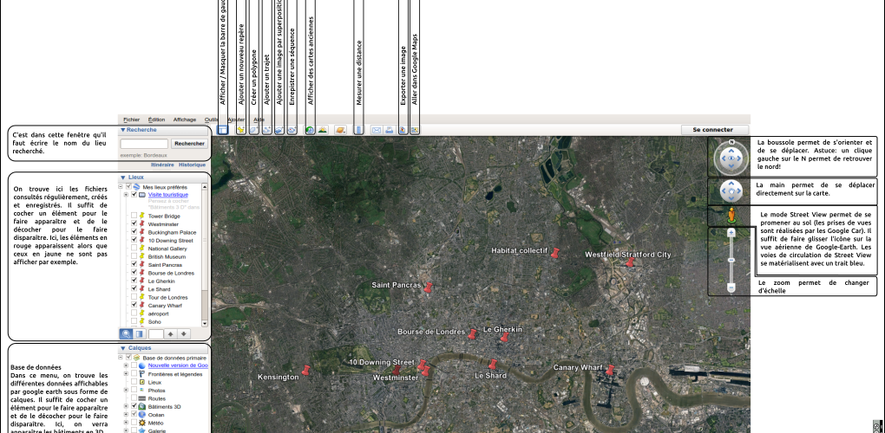Uncheck the Buckingham Palace checkbox
Image resolution: width=885 pixels, height=433 pixels.
tap(134, 232)
